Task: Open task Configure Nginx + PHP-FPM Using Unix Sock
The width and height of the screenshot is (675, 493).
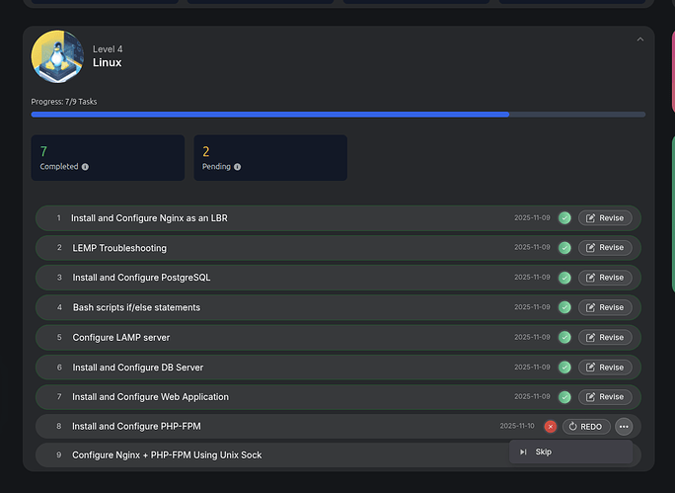Action: [x=167, y=454]
